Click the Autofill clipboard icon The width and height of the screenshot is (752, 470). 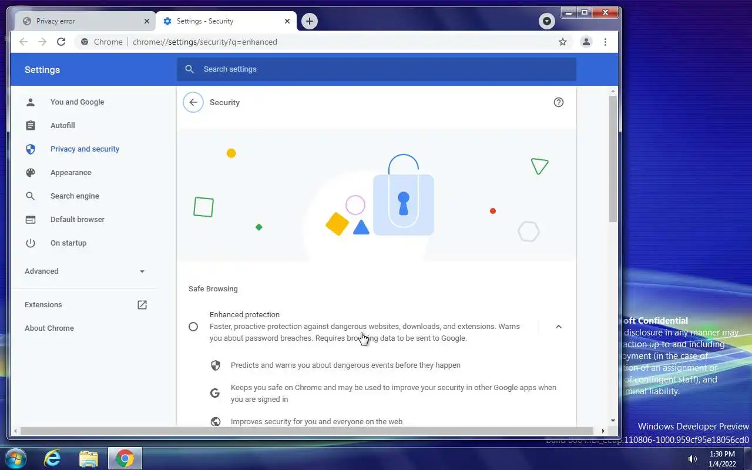tap(31, 125)
